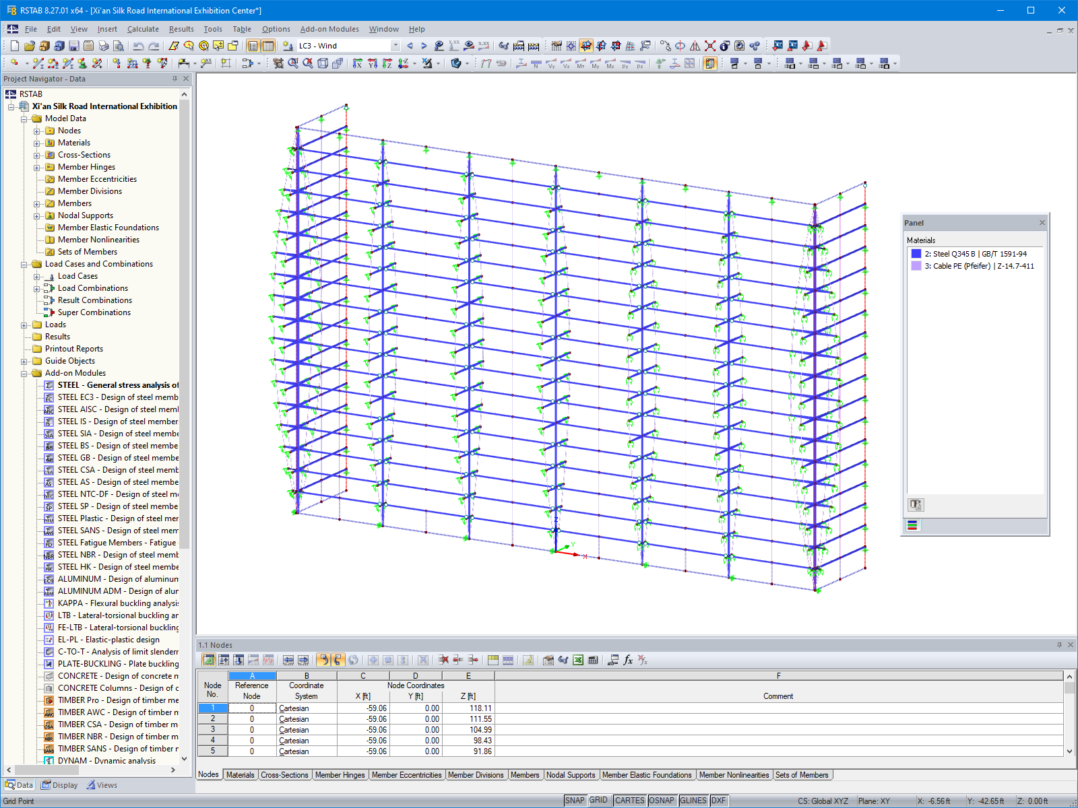Collapse the Add-on Modules folder

pyautogui.click(x=24, y=373)
